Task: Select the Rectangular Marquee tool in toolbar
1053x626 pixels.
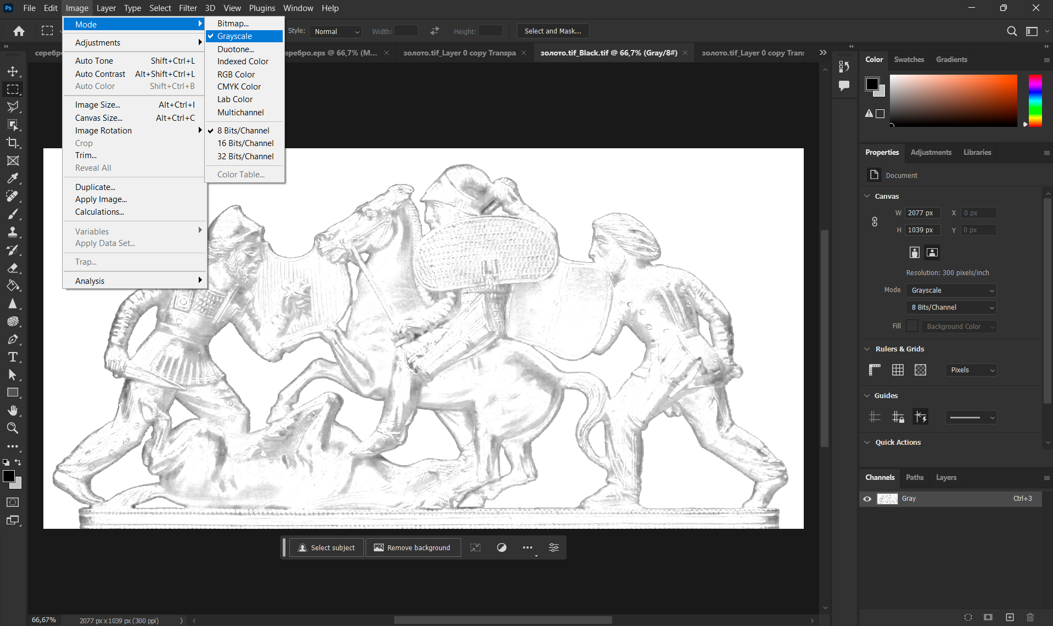Action: [13, 90]
